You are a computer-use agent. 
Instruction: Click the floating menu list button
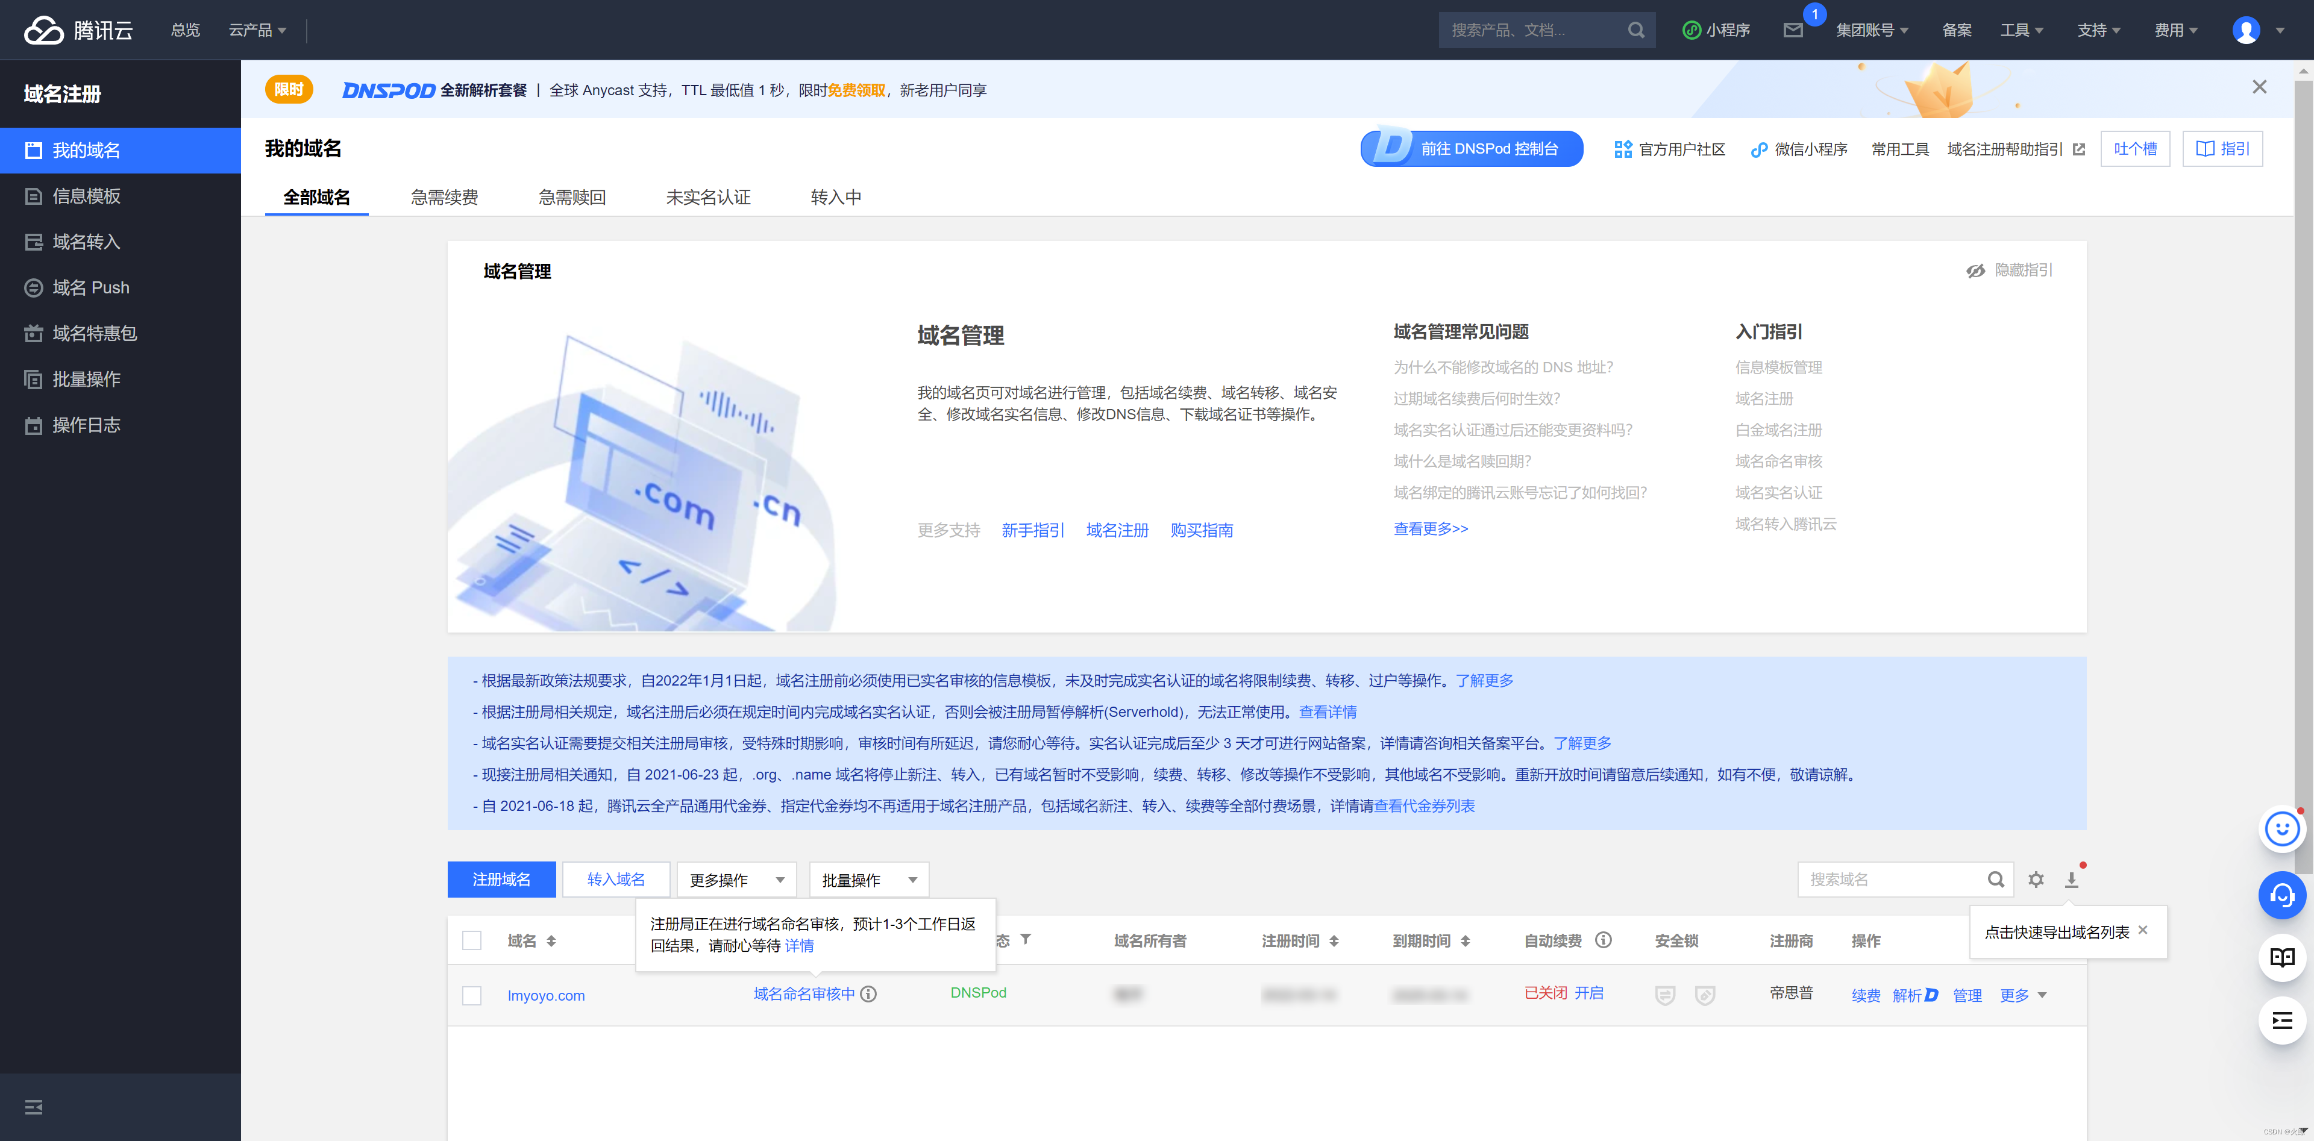[2281, 1021]
